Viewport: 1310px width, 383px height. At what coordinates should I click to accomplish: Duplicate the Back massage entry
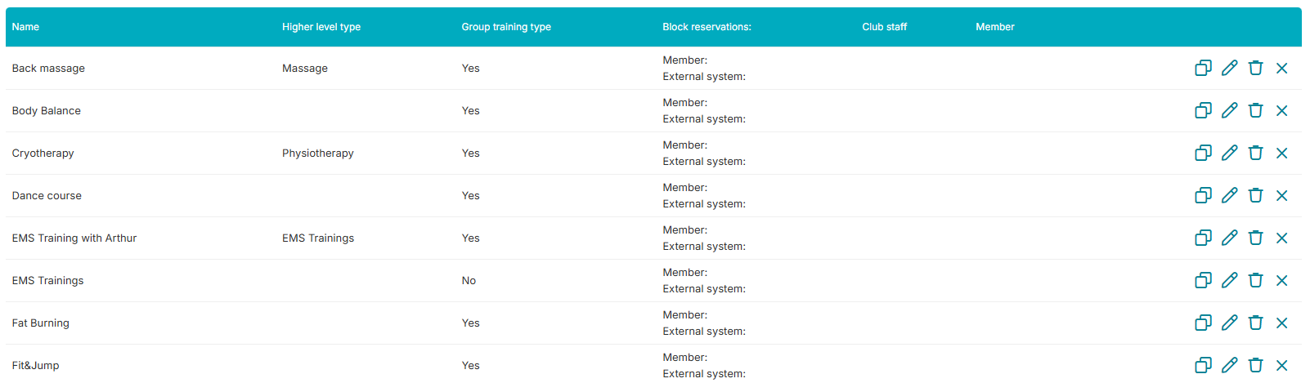1203,68
